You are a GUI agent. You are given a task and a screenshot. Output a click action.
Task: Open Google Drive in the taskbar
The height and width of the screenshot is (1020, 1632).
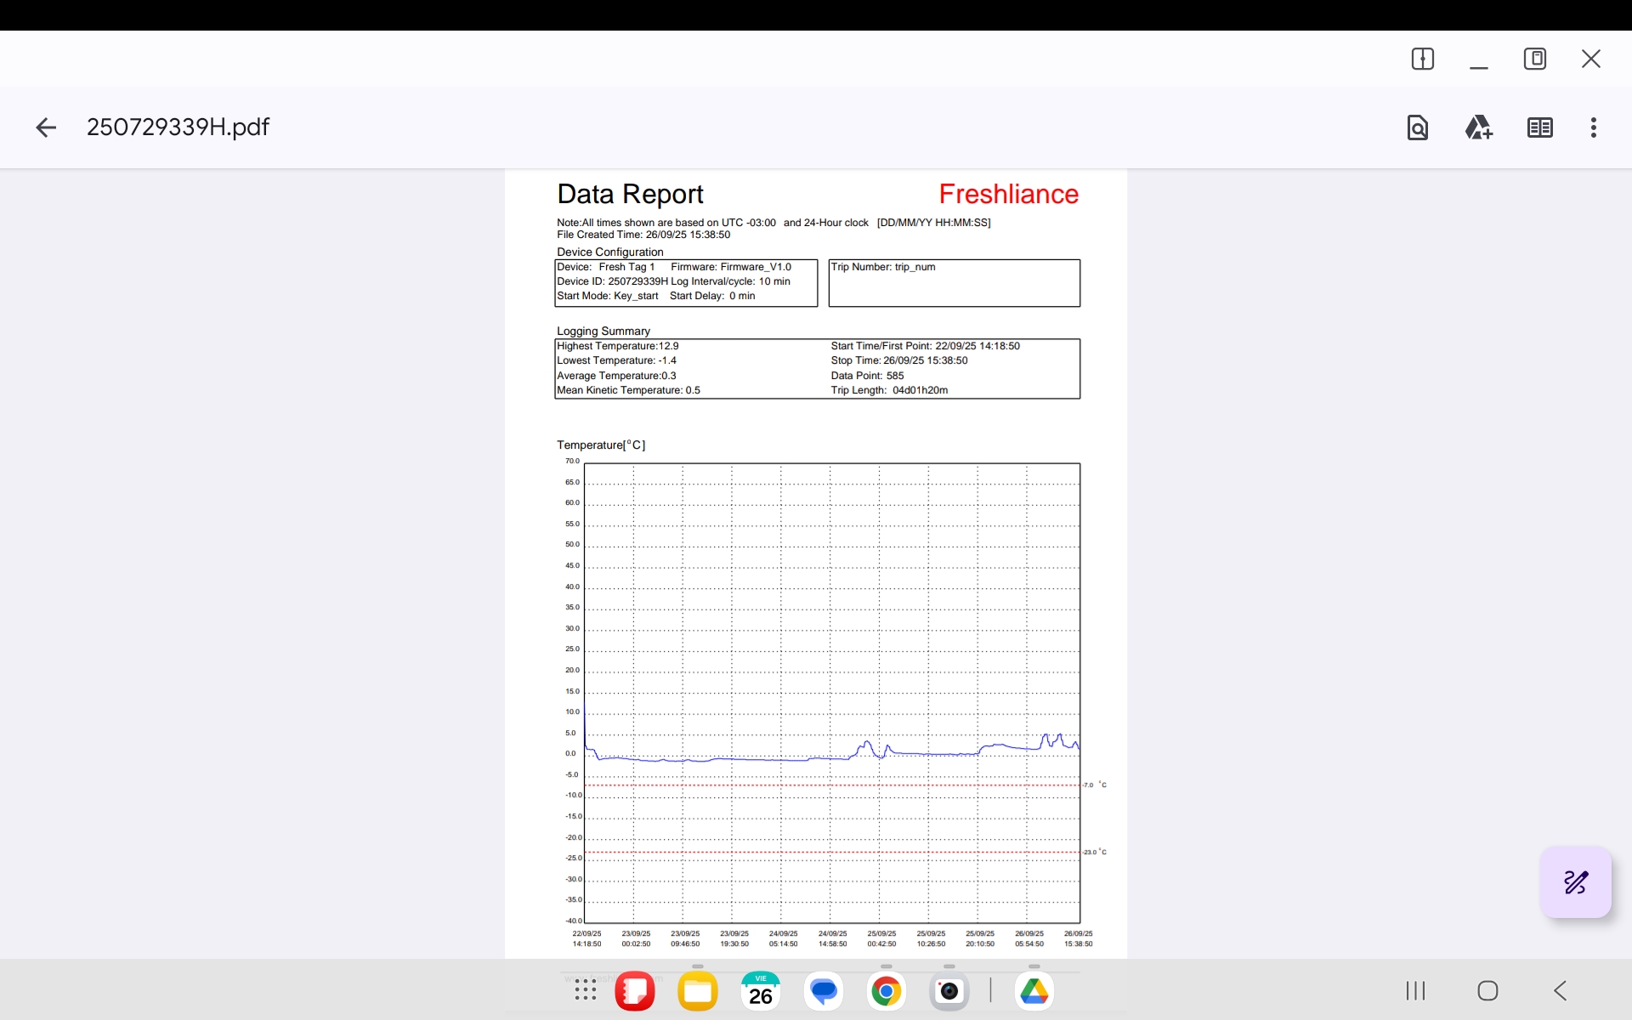tap(1034, 991)
